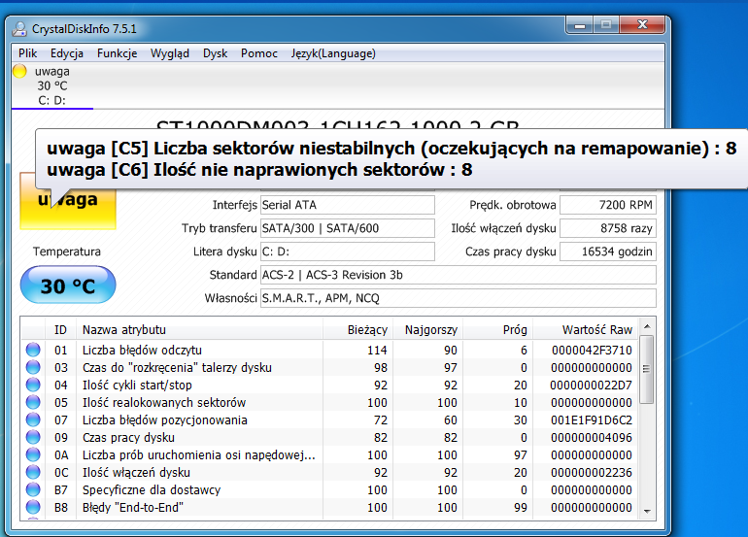Click the blue status orb for attribute 05
The height and width of the screenshot is (537, 748).
[33, 402]
